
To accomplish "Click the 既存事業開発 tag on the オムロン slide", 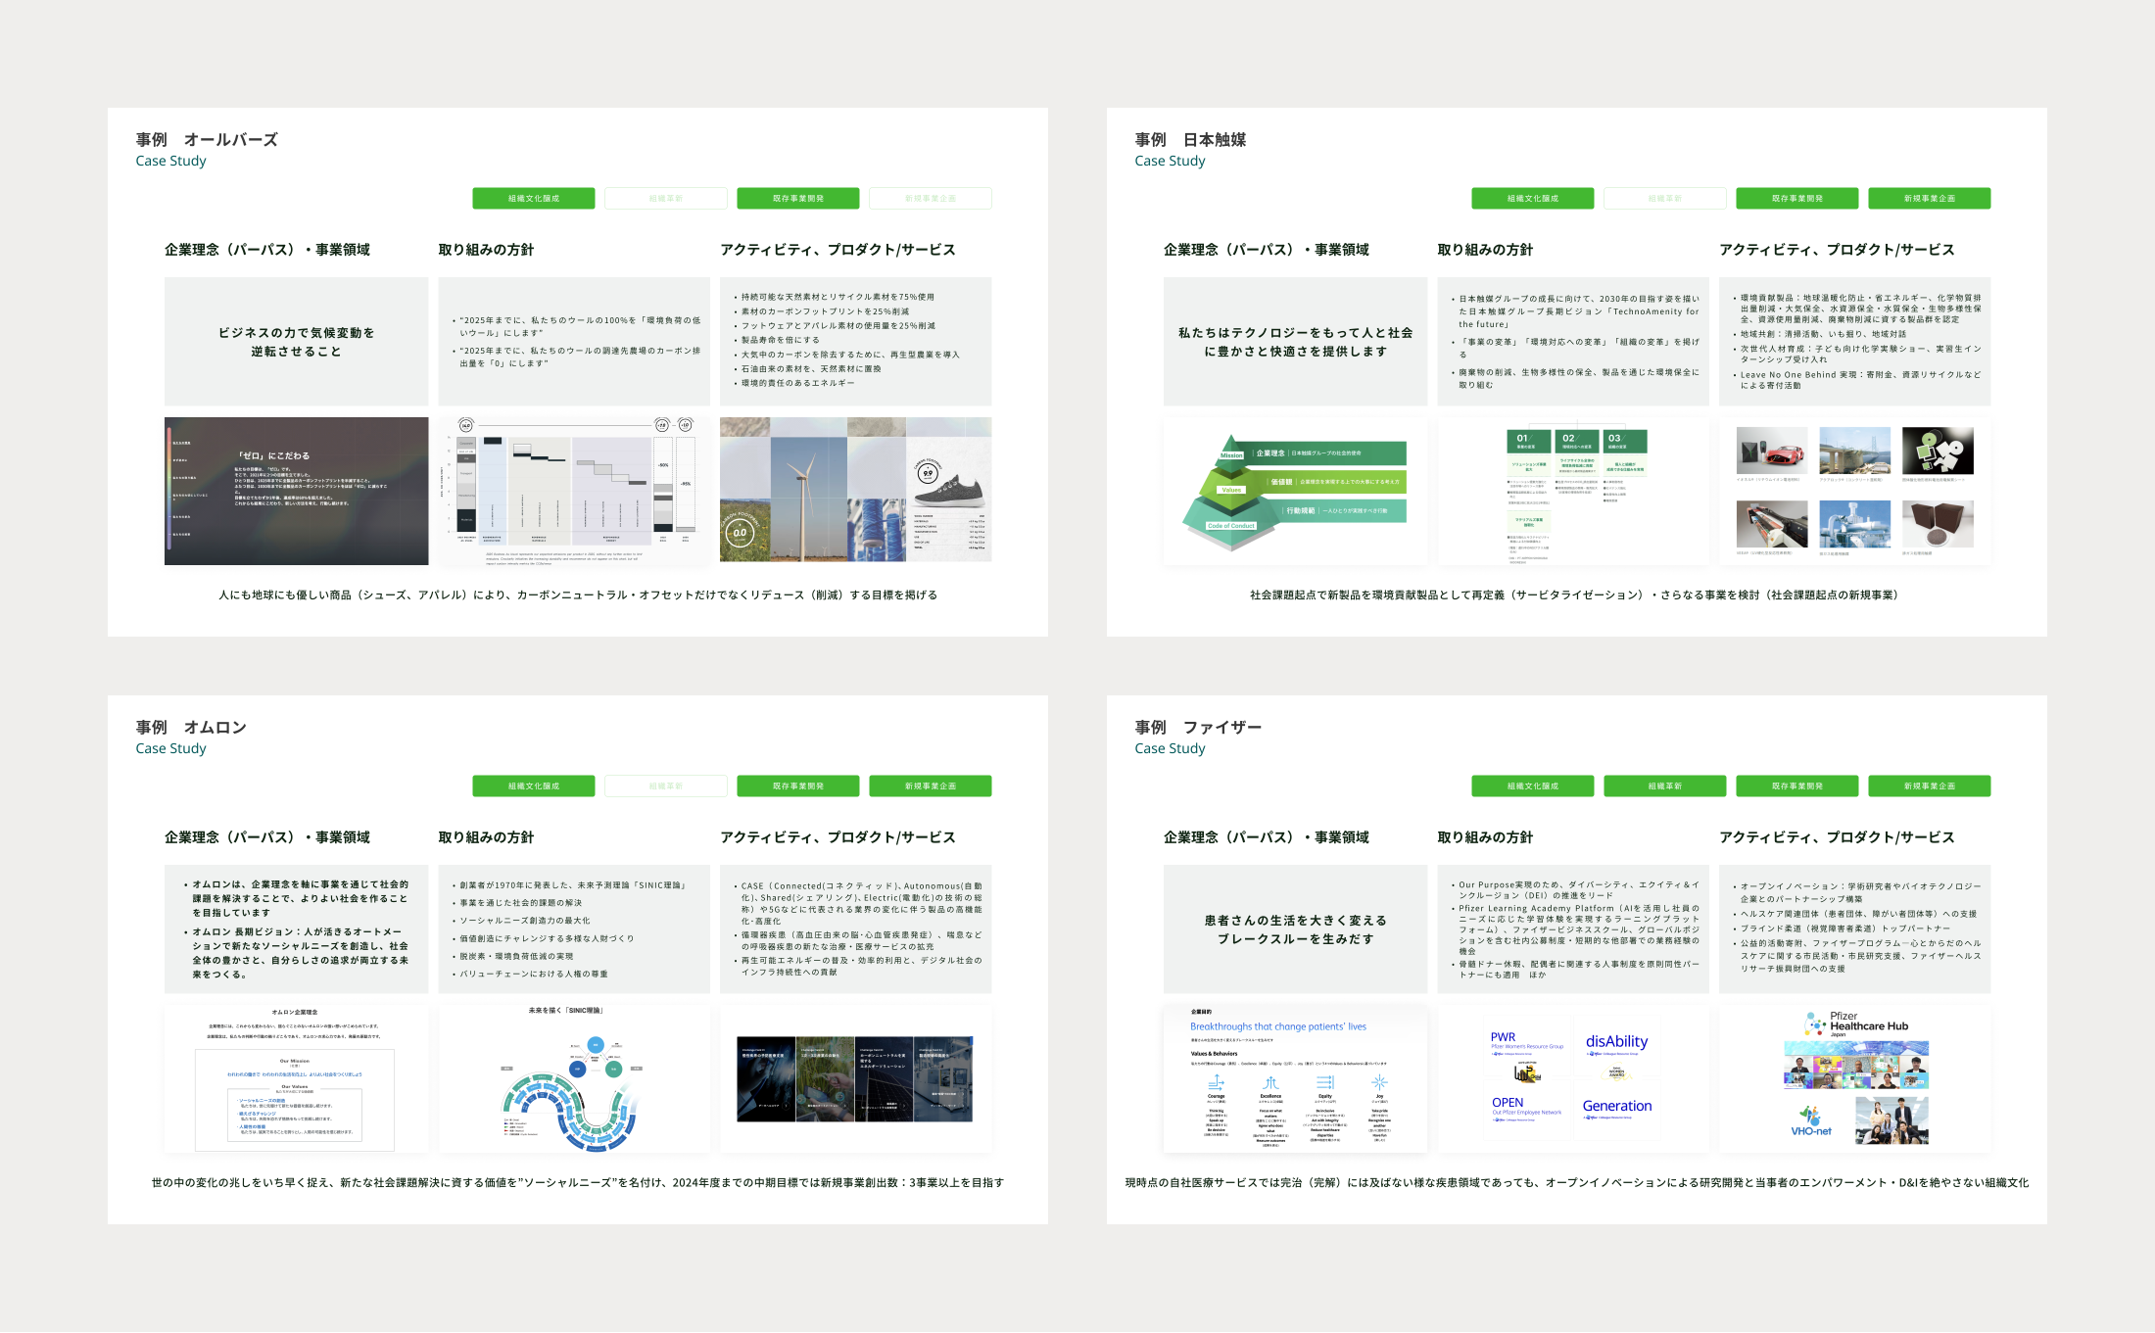I will tap(798, 786).
